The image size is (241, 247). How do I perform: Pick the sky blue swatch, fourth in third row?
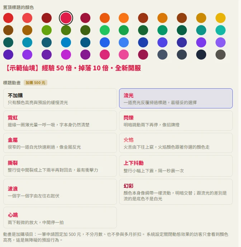click(x=66, y=42)
